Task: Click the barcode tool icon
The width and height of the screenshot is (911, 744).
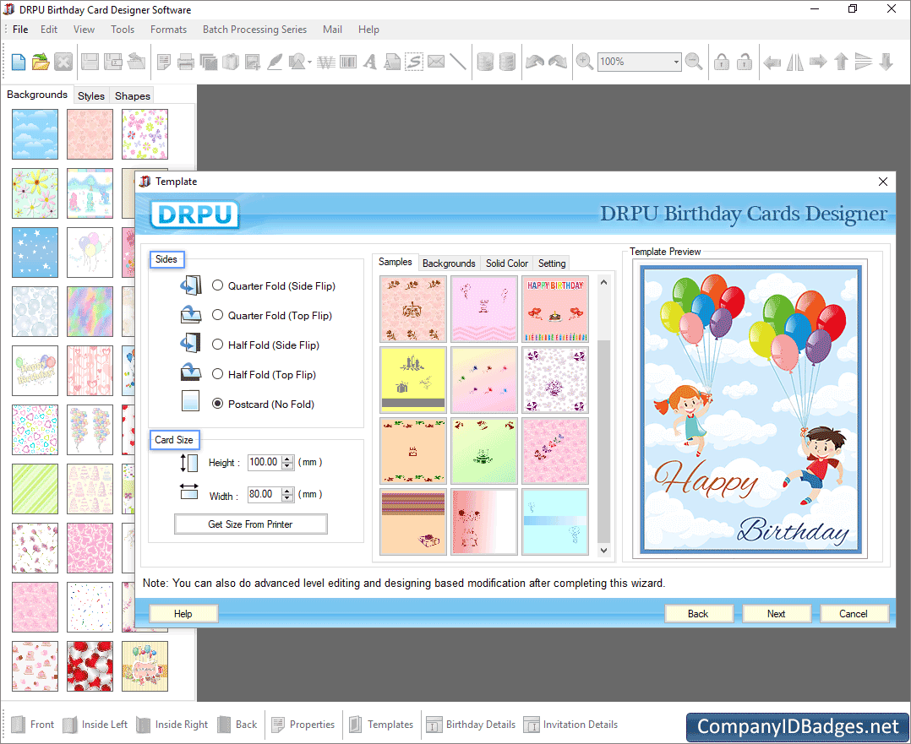Action: pyautogui.click(x=348, y=62)
